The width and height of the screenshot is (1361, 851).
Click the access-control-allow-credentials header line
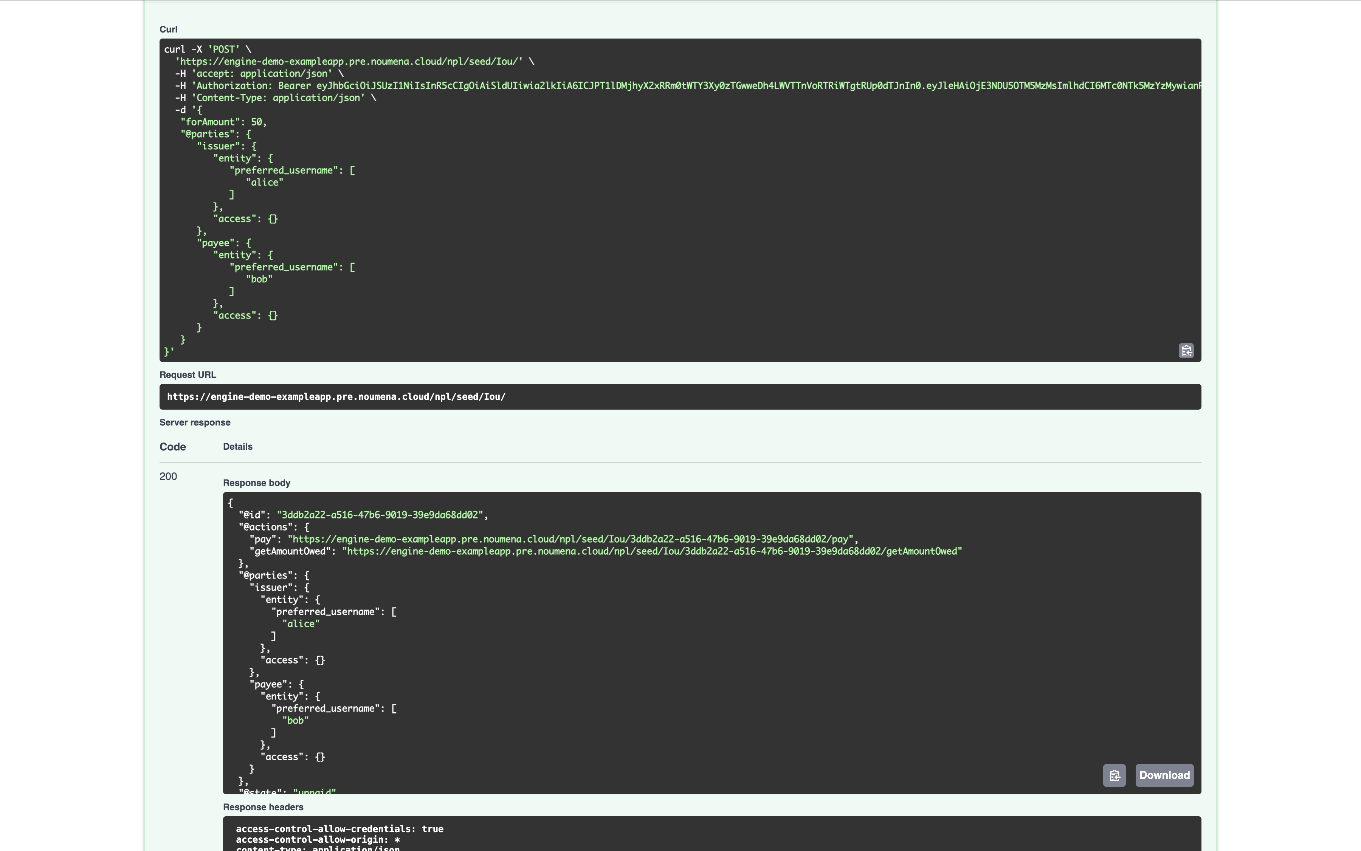point(339,828)
